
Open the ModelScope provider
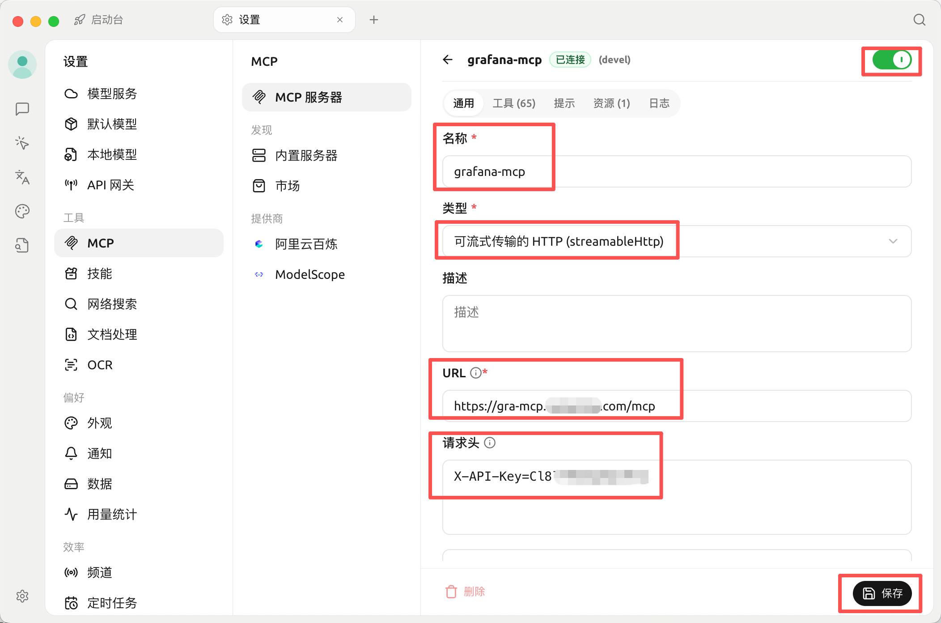pyautogui.click(x=326, y=274)
